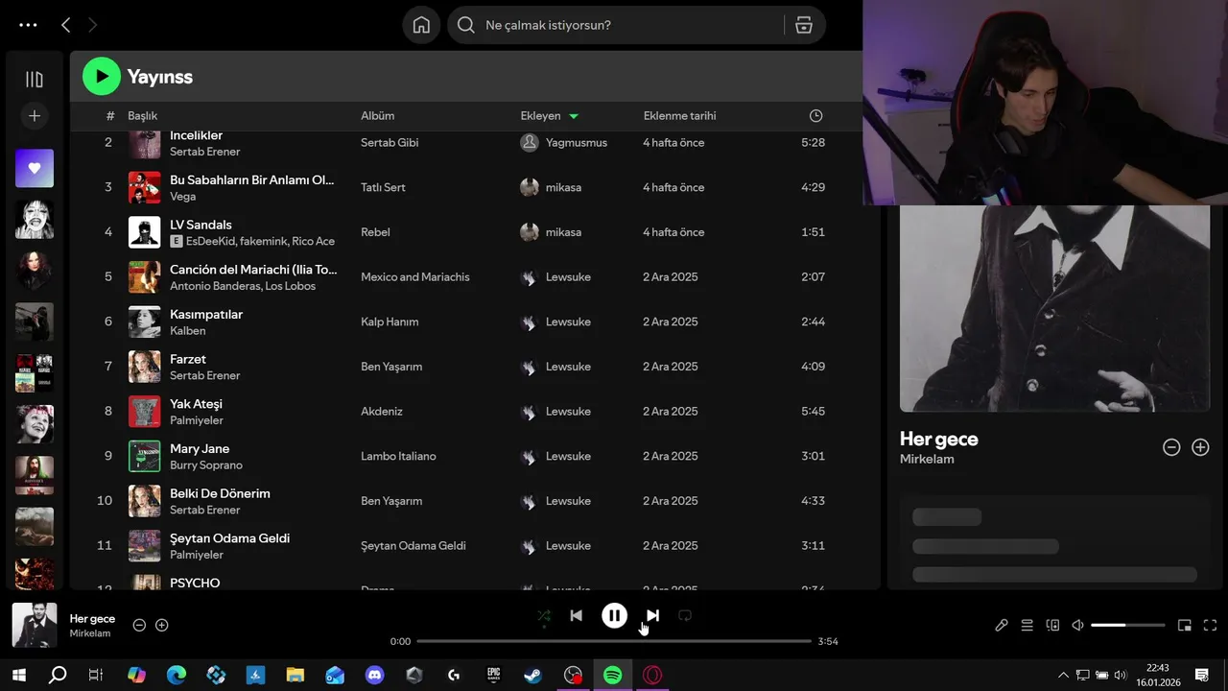Collapse Your Library sidebar

click(x=35, y=79)
